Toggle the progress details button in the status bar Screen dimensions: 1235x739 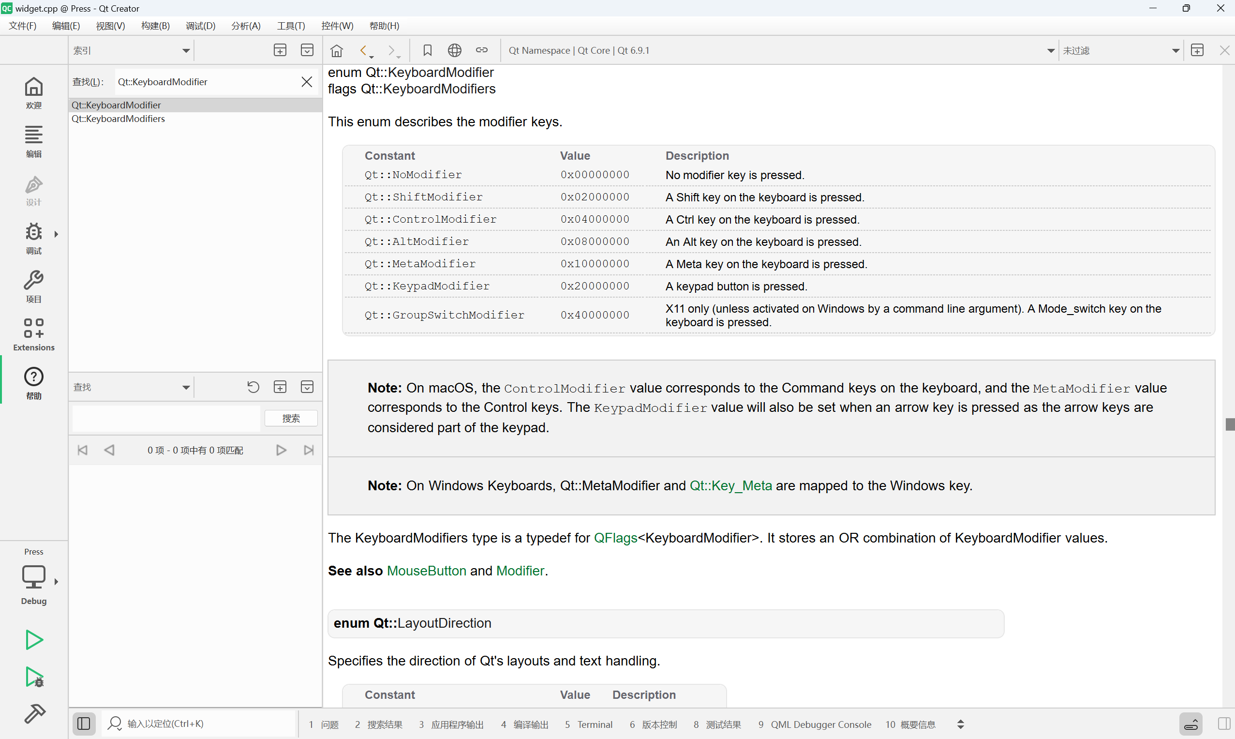(1190, 724)
